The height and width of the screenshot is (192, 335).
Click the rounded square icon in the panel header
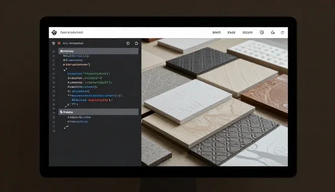click(136, 43)
